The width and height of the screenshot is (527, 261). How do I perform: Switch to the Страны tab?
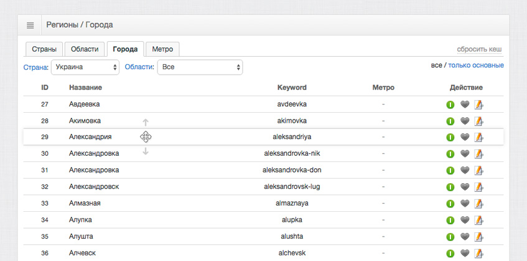coord(44,49)
